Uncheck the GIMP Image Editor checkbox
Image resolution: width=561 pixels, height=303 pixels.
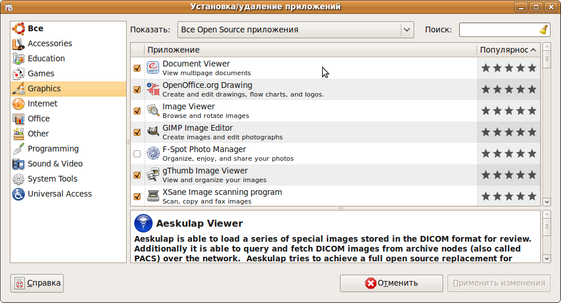tap(137, 132)
